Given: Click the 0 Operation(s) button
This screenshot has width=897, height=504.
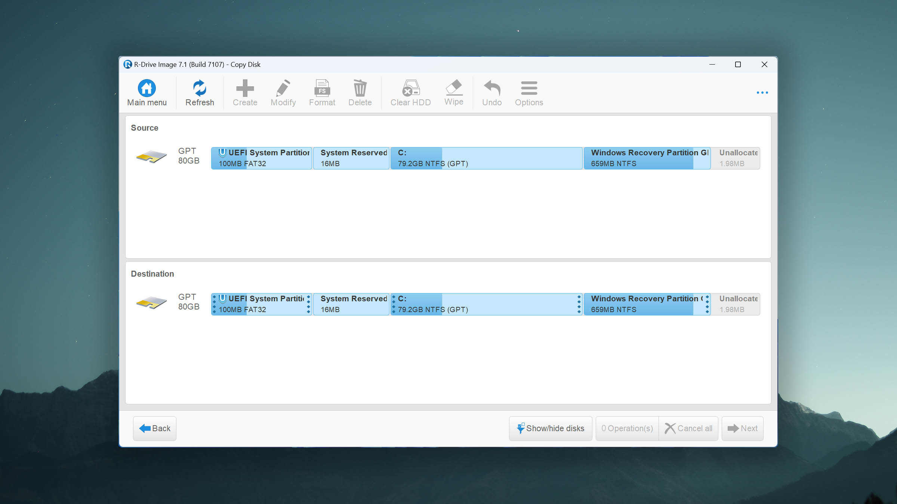Looking at the screenshot, I should click(x=627, y=429).
